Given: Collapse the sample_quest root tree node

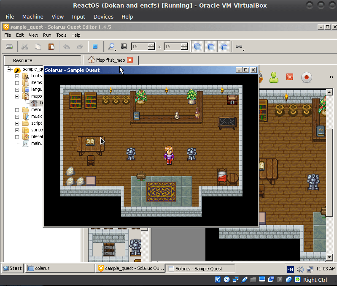Looking at the screenshot, I should pos(8,69).
